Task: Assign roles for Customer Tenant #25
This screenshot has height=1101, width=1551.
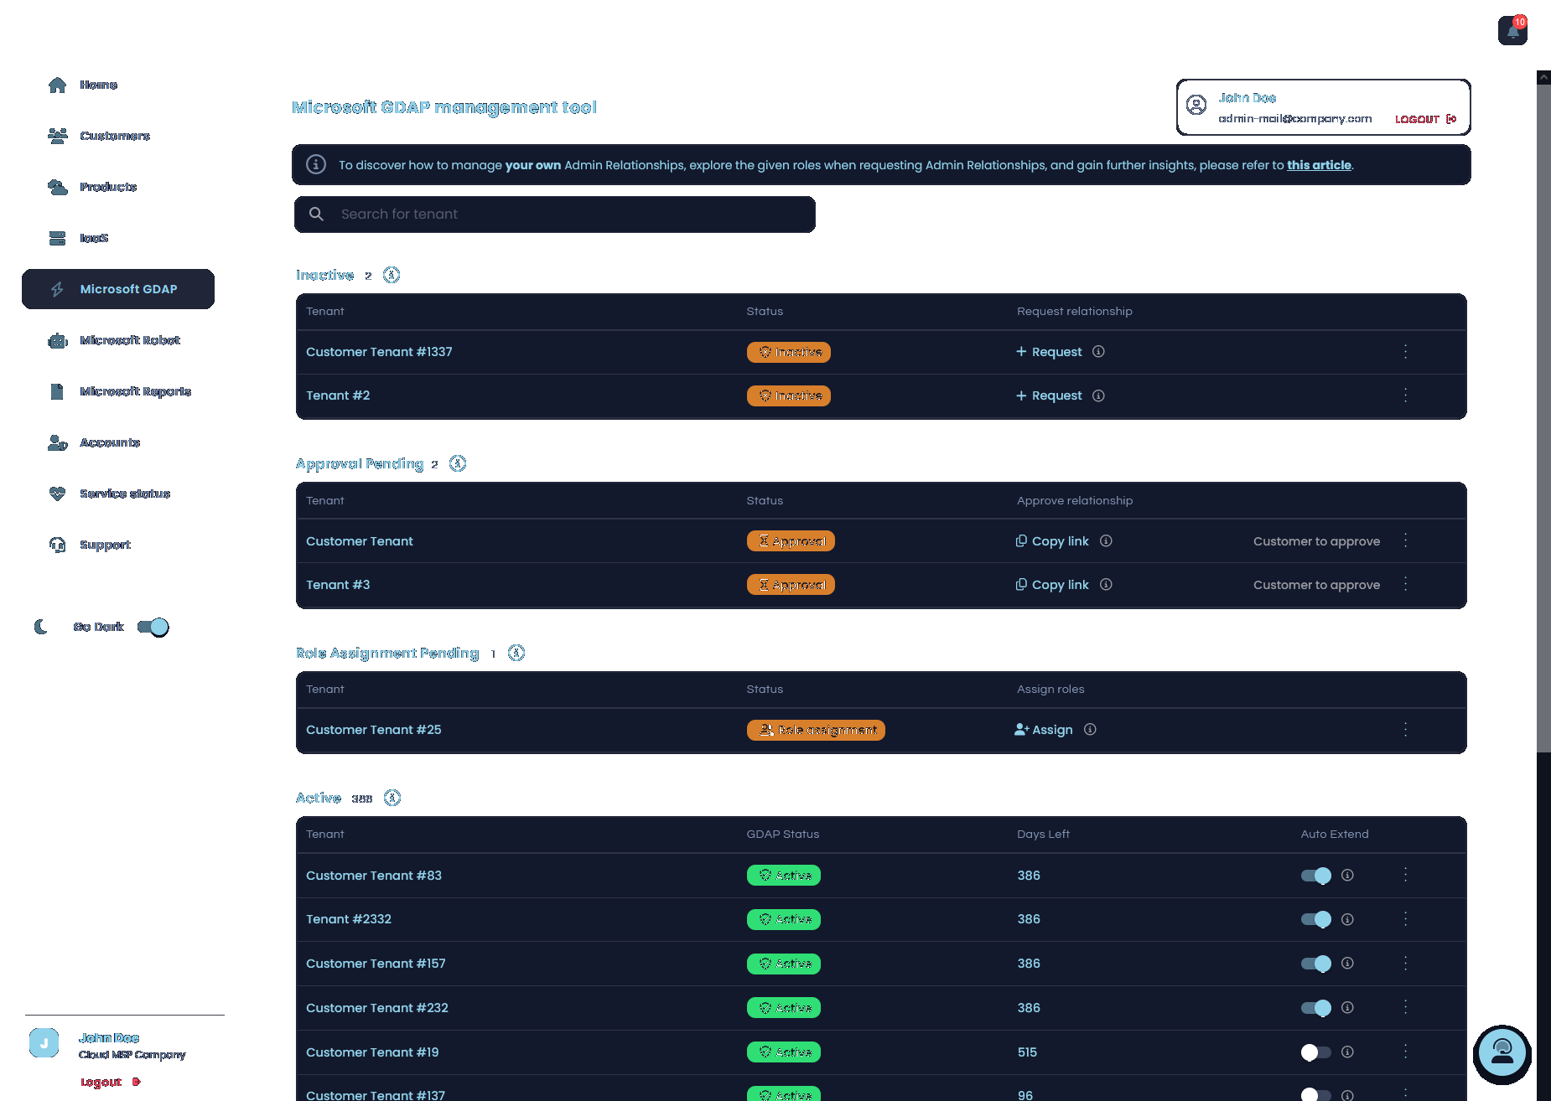Action: (x=1044, y=730)
